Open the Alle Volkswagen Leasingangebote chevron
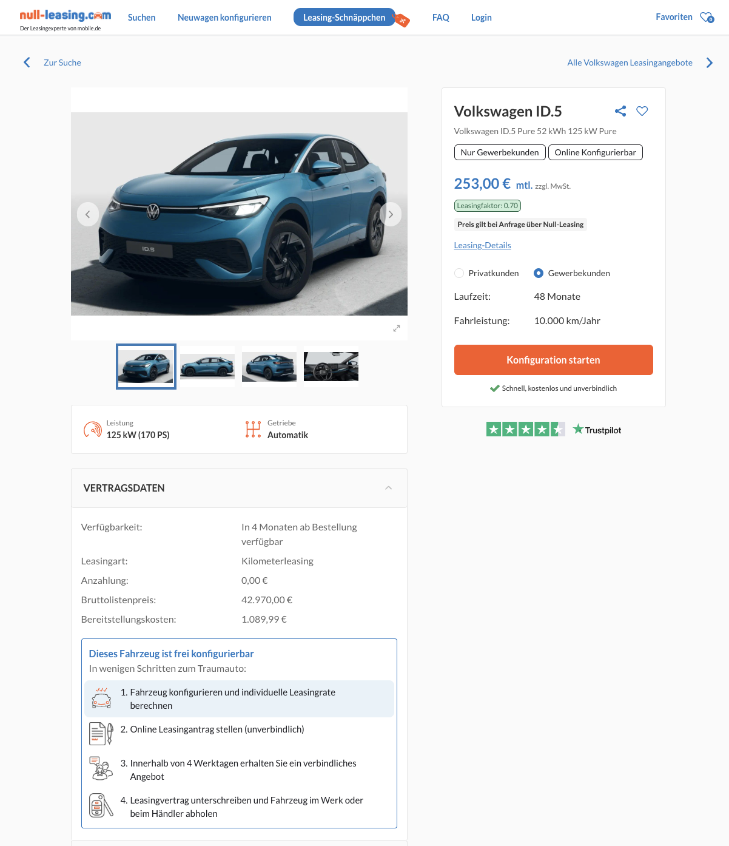 (709, 63)
